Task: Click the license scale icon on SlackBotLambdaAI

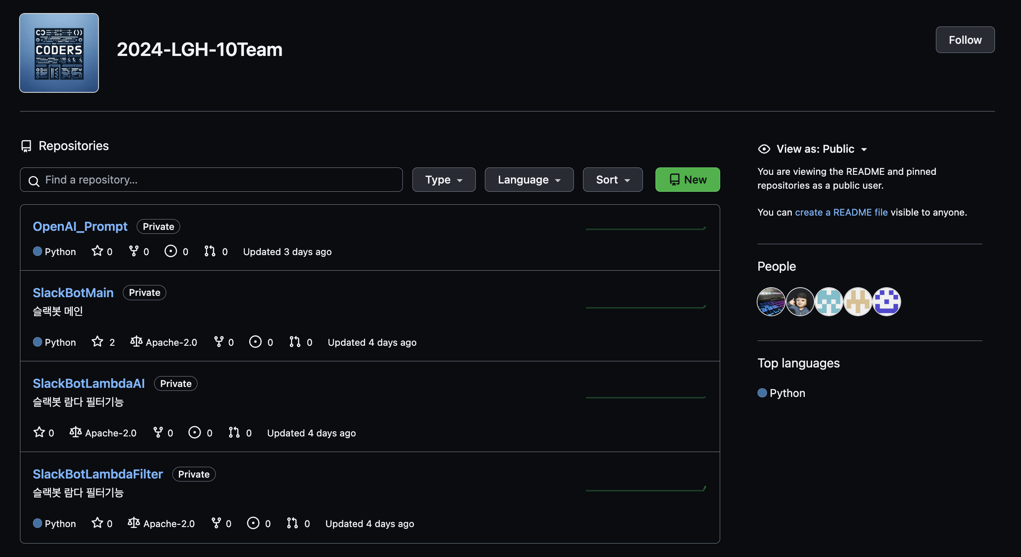Action: pos(76,432)
